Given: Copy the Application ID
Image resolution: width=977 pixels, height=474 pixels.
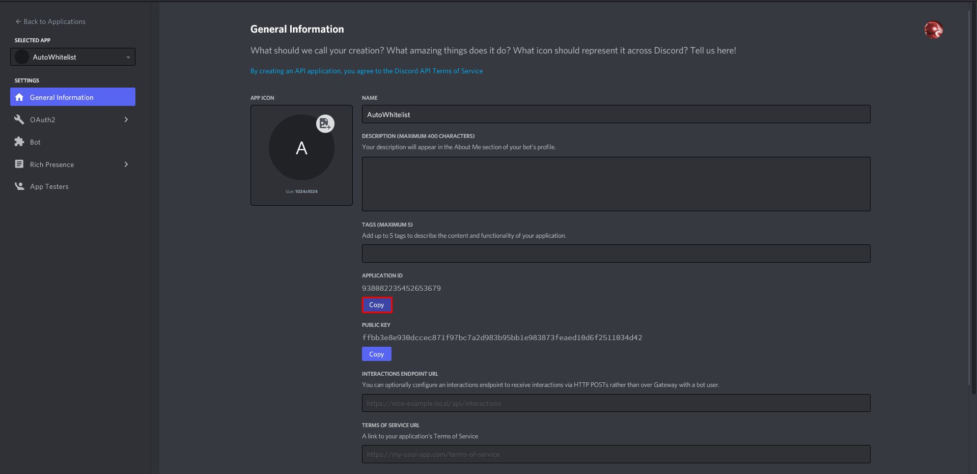Looking at the screenshot, I should coord(377,304).
